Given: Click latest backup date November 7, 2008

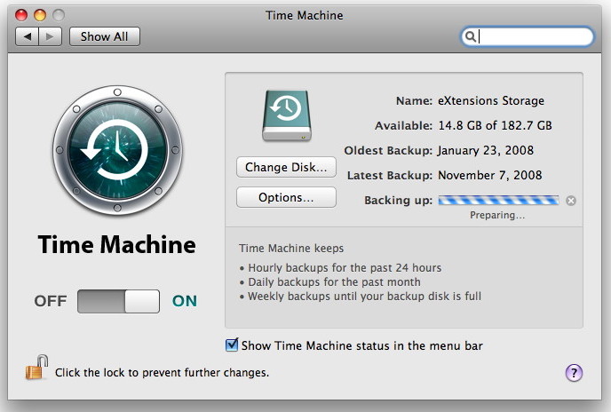Looking at the screenshot, I should 490,176.
